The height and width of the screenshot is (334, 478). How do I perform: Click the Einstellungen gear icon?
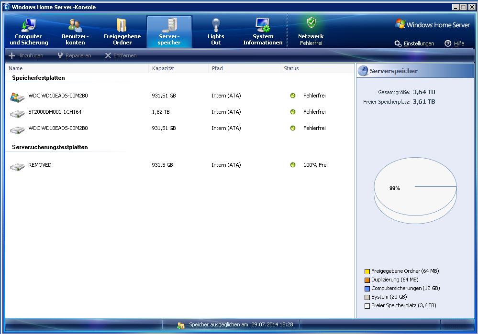(398, 43)
